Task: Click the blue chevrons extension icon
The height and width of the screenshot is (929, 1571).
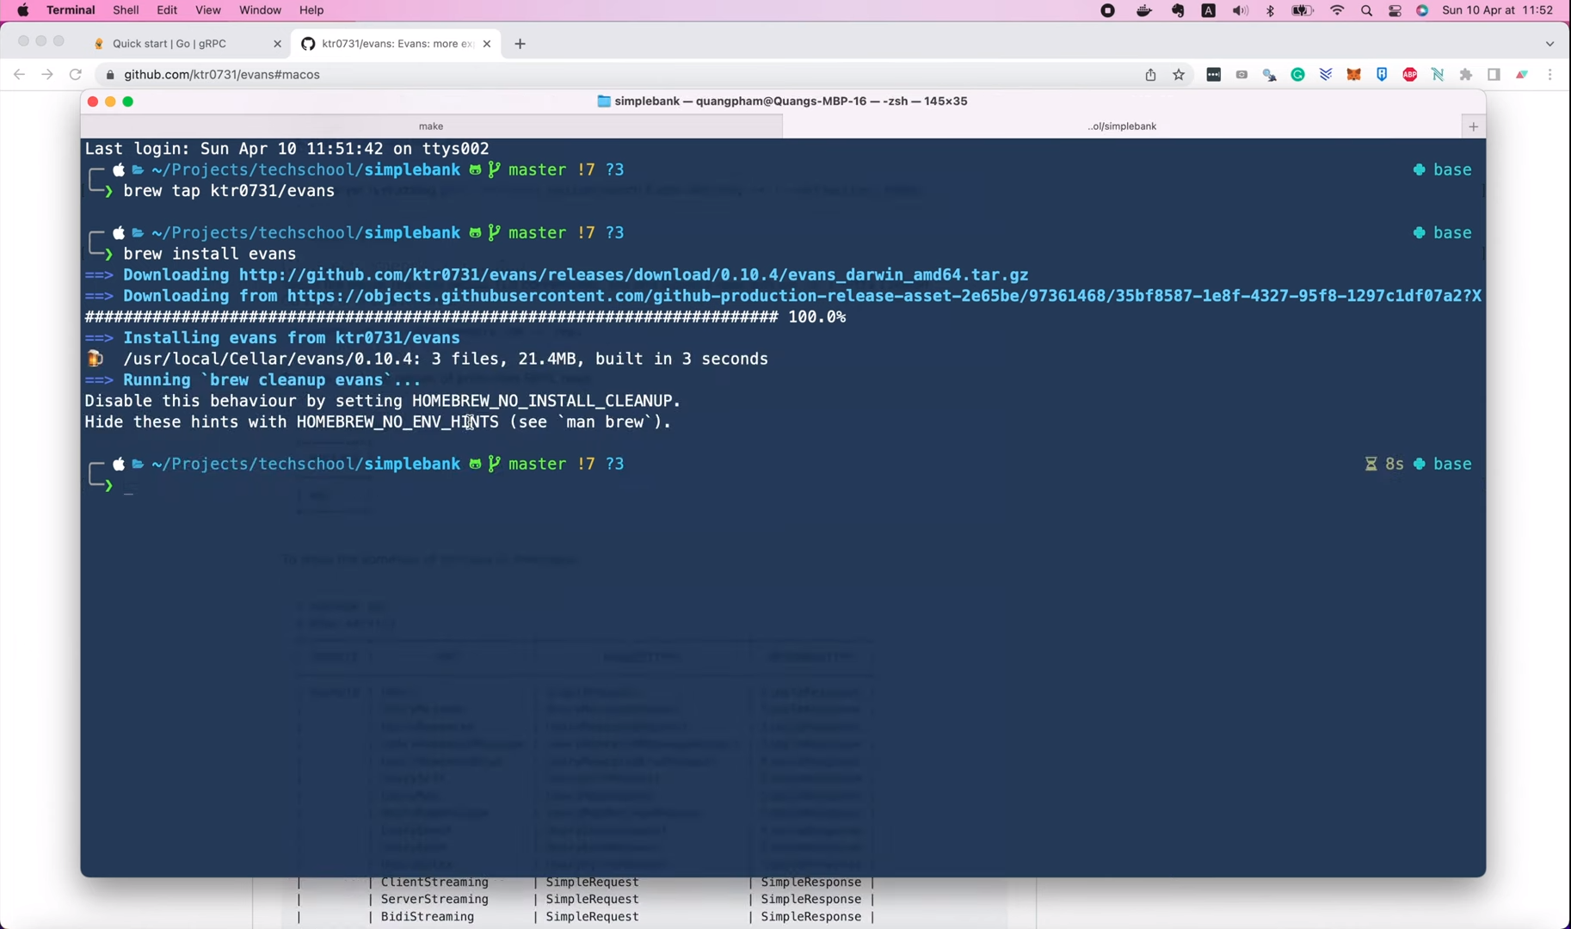Action: (x=1326, y=75)
